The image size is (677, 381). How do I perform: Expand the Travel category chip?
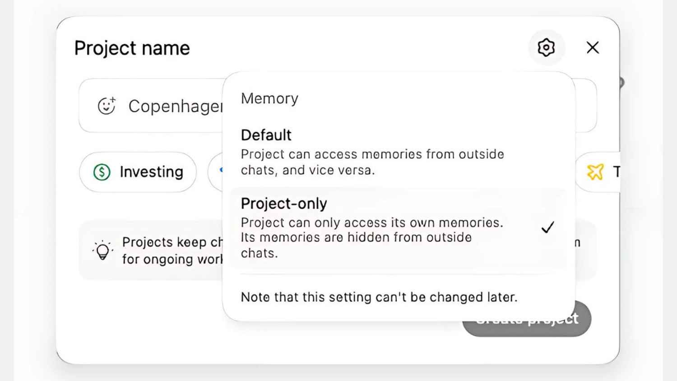600,172
